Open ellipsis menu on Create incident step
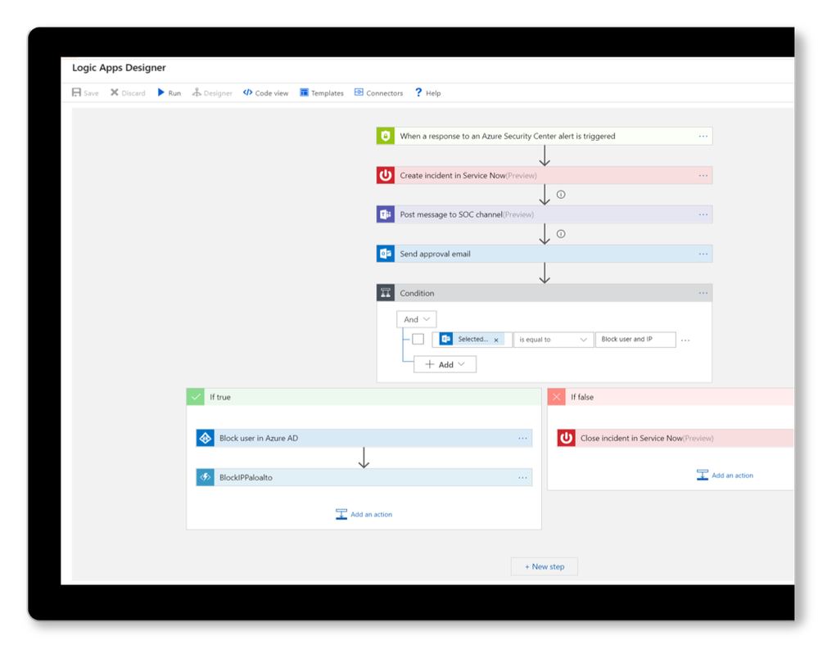The image size is (818, 649). 703,175
